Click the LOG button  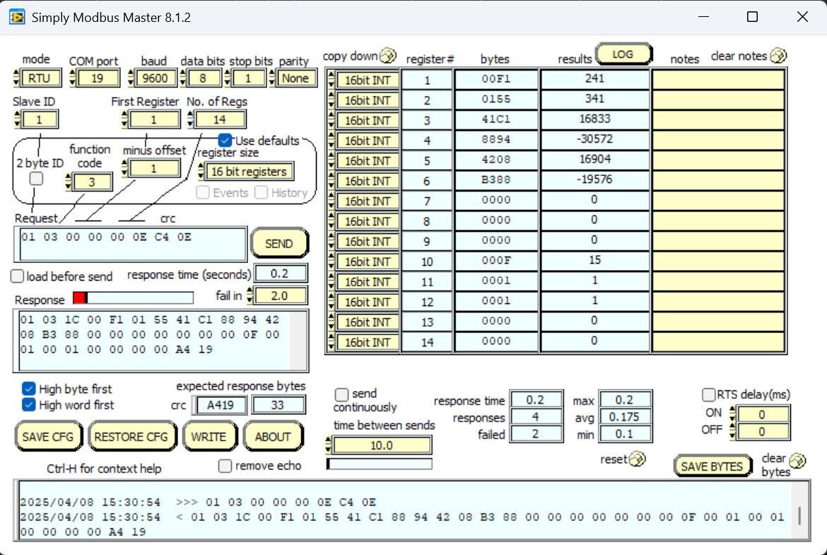[x=622, y=54]
